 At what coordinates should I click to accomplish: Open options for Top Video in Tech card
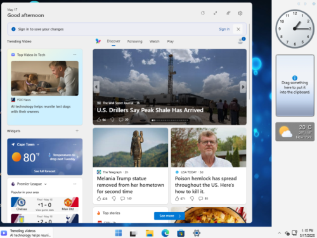pyautogui.click(x=75, y=54)
